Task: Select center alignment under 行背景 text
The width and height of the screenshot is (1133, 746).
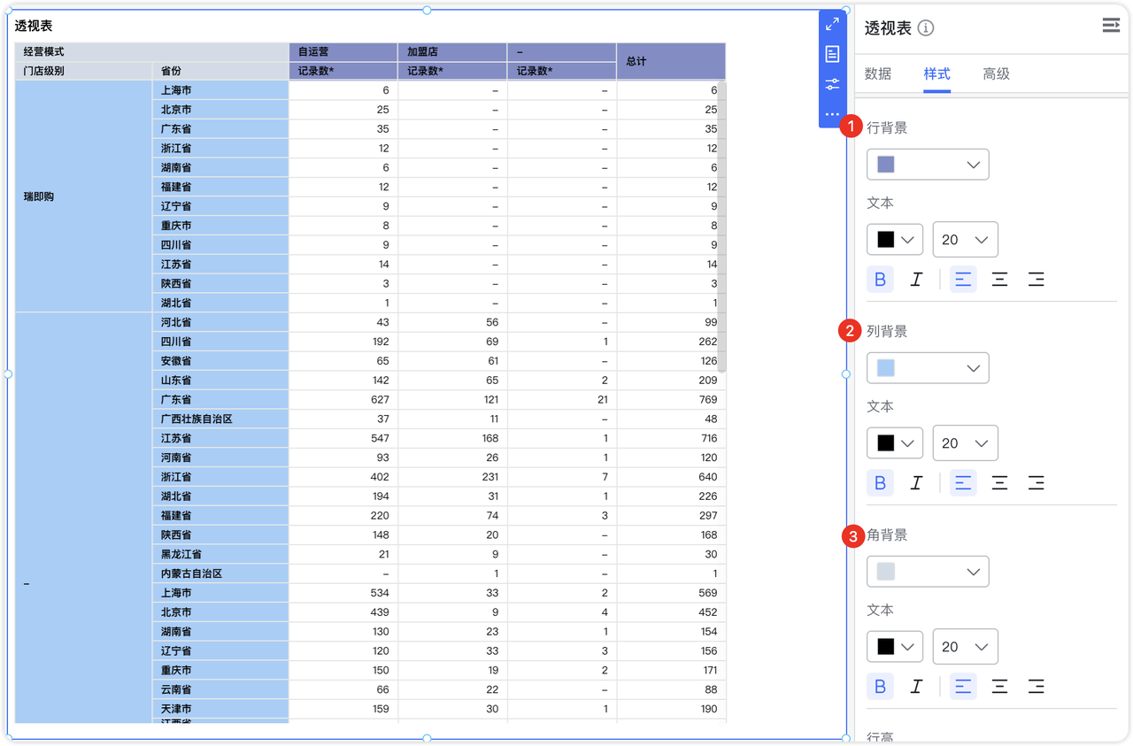Action: pyautogui.click(x=1000, y=279)
